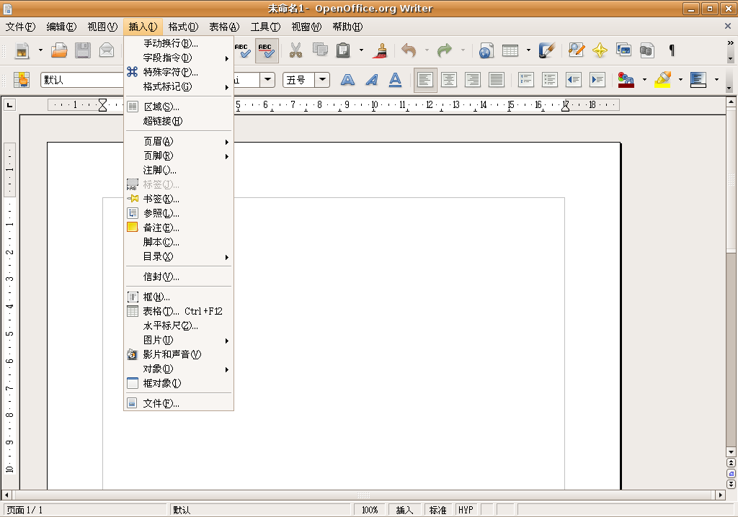
Task: Decrease paragraph indent icon
Action: tap(573, 80)
